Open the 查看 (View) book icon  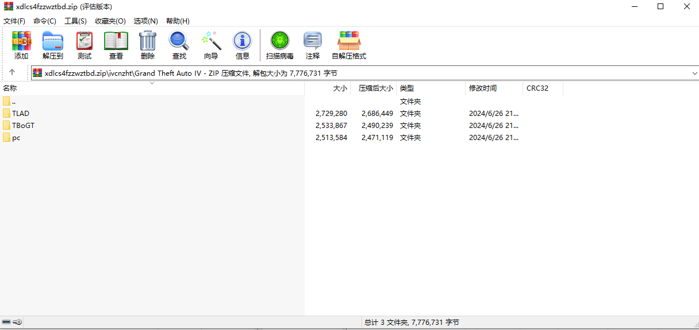point(116,45)
